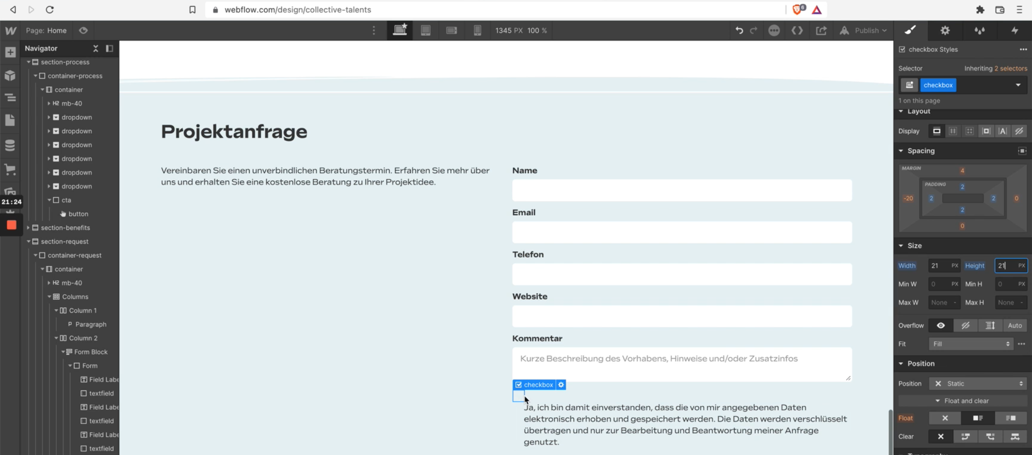The height and width of the screenshot is (455, 1032).
Task: Set display to none
Action: [x=1019, y=131]
